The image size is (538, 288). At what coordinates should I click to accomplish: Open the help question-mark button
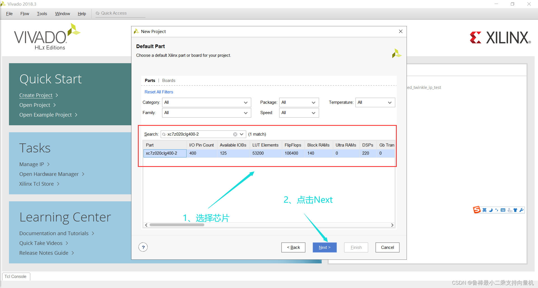point(143,247)
